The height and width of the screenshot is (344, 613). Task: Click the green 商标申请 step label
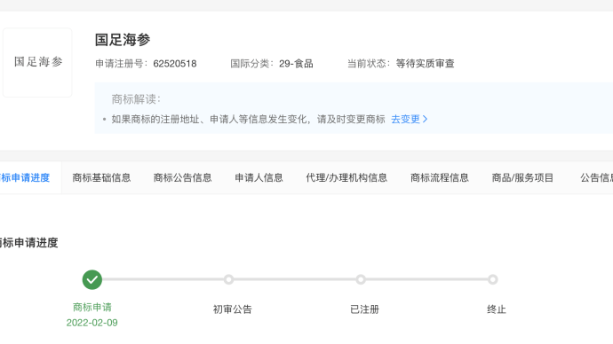[92, 308]
